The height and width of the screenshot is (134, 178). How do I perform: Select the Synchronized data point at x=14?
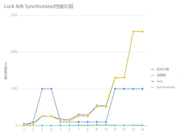pos(142,31)
